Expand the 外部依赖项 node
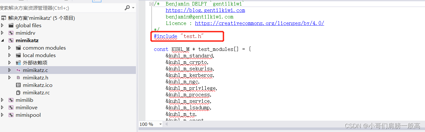 10,63
